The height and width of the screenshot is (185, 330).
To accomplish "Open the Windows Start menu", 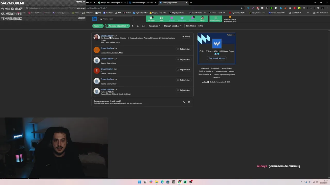I will (139, 182).
